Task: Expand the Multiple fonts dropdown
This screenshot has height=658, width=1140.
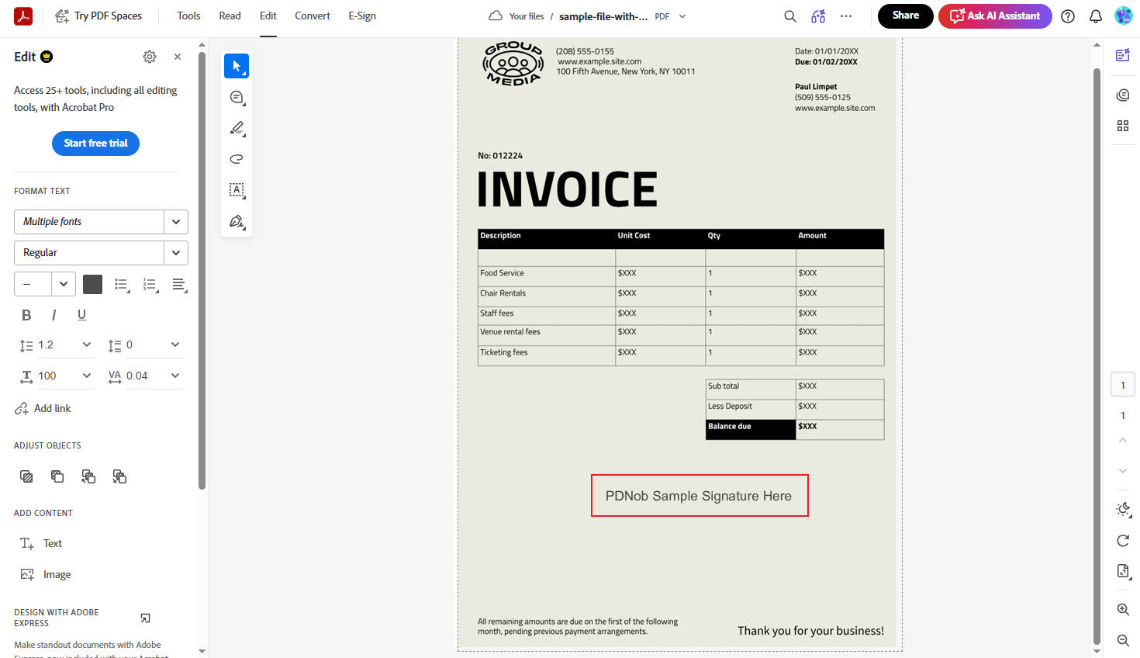Action: click(x=176, y=222)
